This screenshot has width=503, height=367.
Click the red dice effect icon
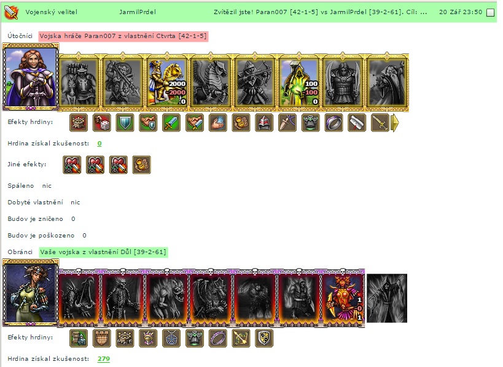click(102, 123)
